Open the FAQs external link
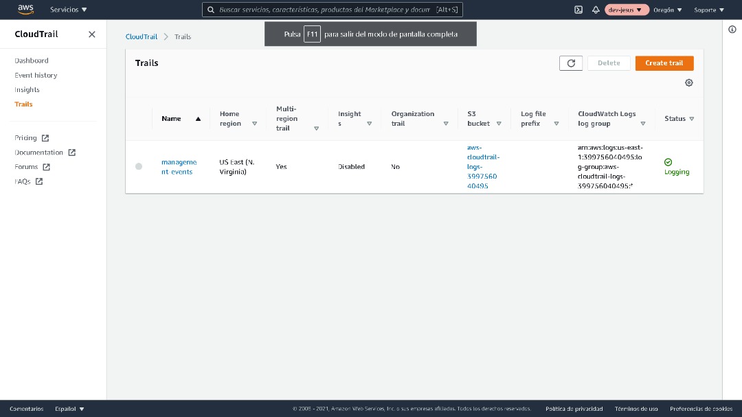The height and width of the screenshot is (417, 742). coord(28,181)
